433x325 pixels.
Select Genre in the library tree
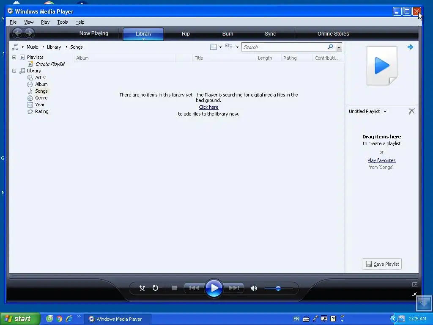[41, 98]
